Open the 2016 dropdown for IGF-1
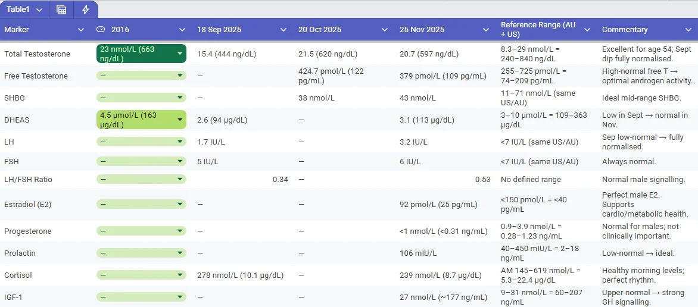Viewport: 698px width, 307px height. click(x=180, y=297)
